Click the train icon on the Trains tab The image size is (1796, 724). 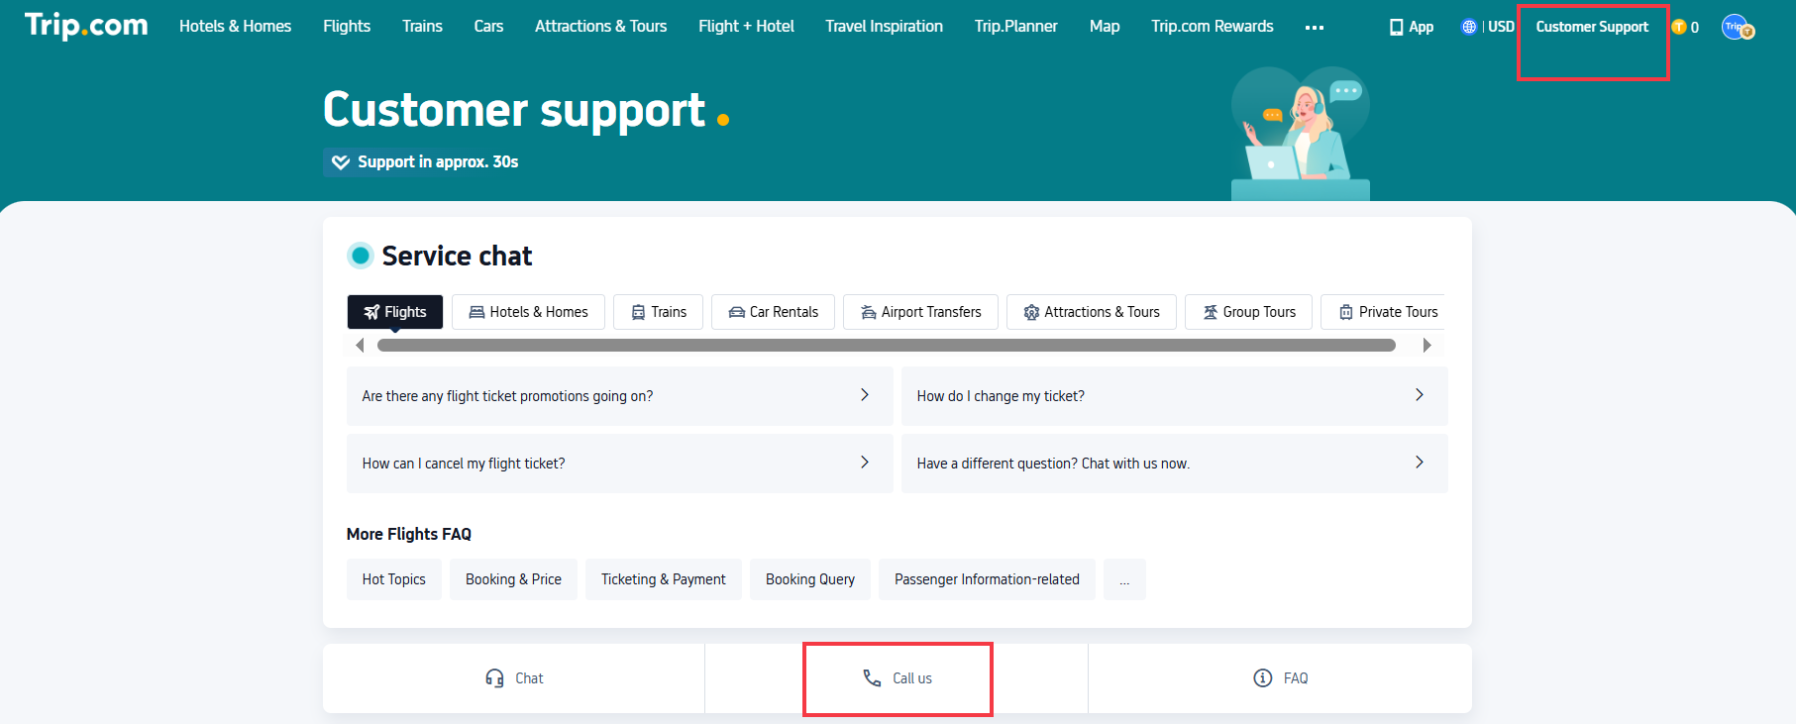coord(637,311)
